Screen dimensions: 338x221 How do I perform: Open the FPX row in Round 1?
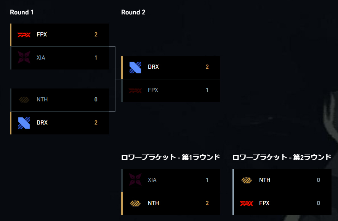(x=59, y=35)
